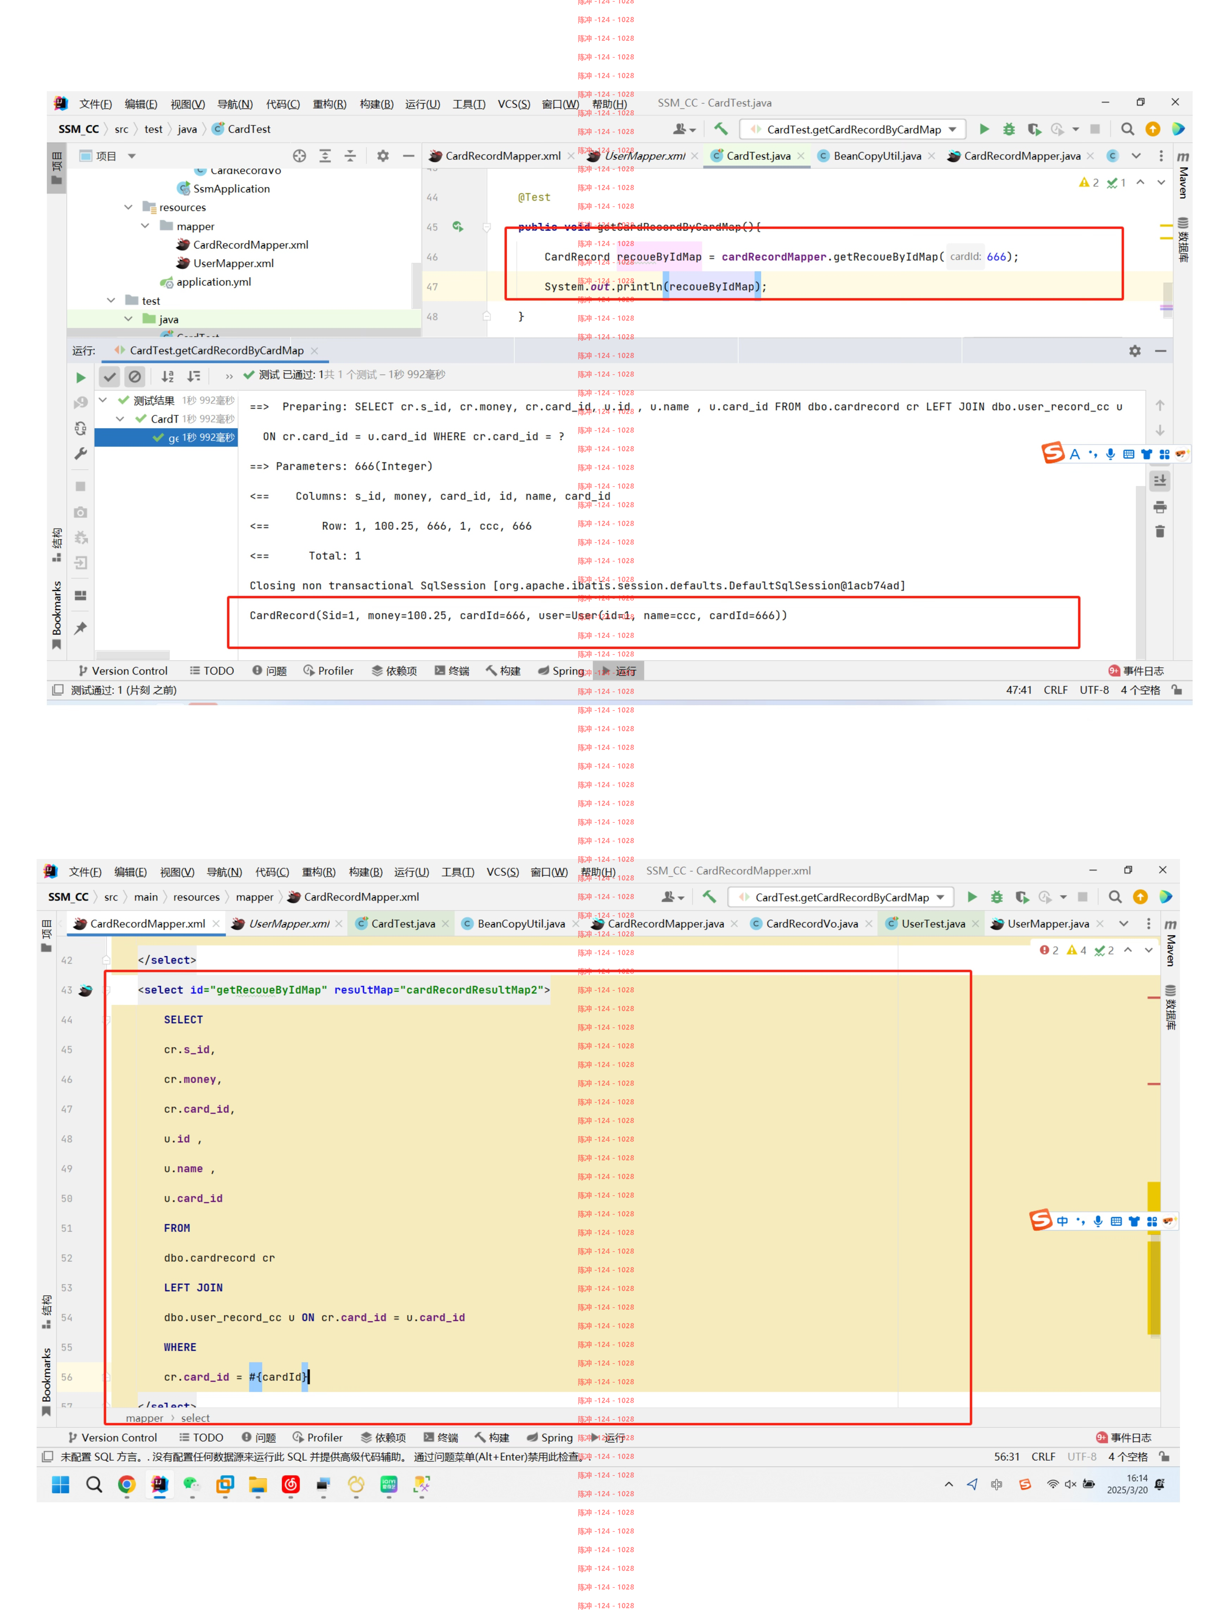Collapse the test folder in the Project tree
1212x1616 pixels.
tap(111, 300)
